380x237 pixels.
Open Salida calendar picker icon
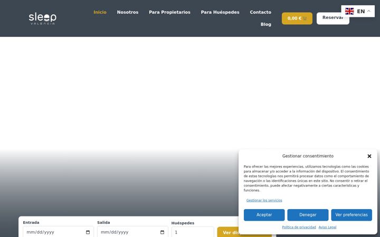(x=162, y=232)
